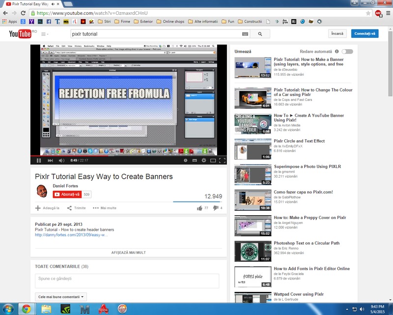Subscribe with the Abonați-vă button
Viewport: 393px width, 315px height.
point(67,194)
